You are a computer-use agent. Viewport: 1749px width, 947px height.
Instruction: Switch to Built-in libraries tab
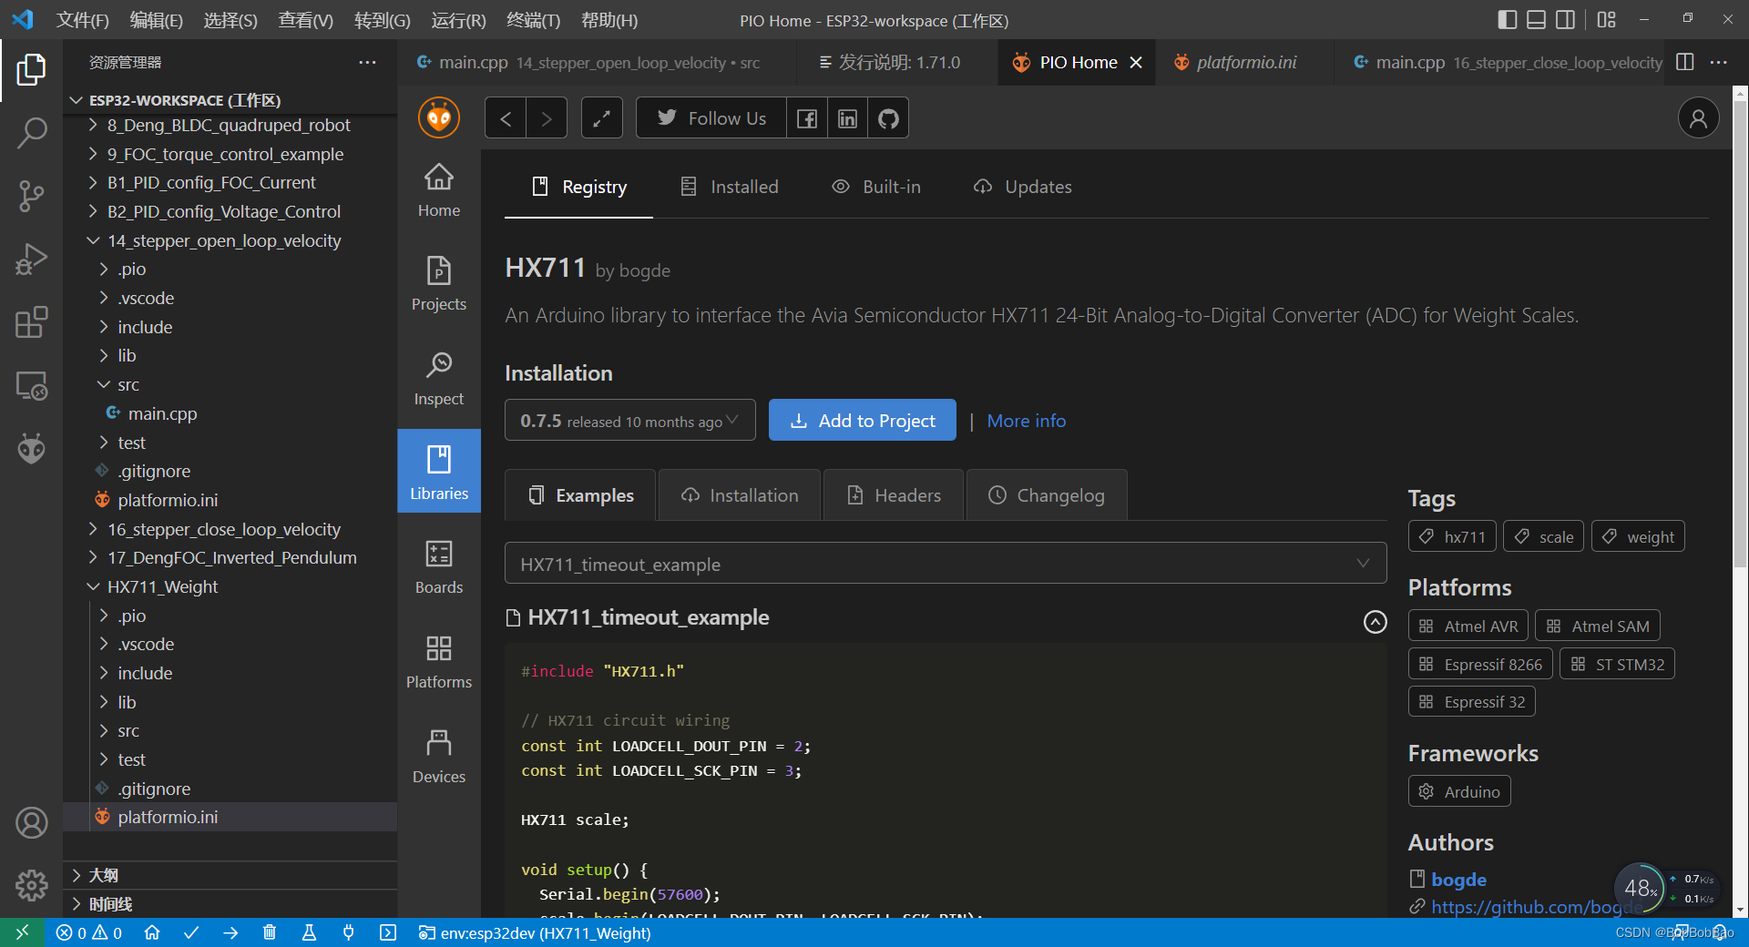(x=876, y=187)
